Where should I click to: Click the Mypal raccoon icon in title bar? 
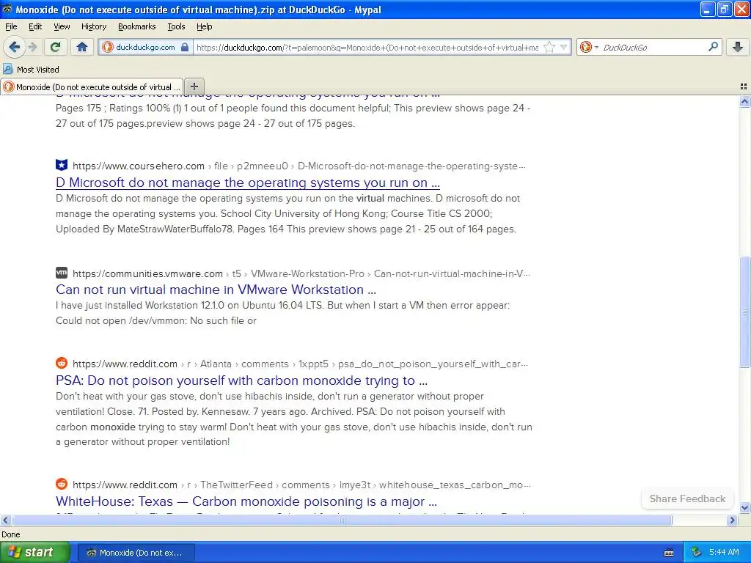pyautogui.click(x=7, y=9)
